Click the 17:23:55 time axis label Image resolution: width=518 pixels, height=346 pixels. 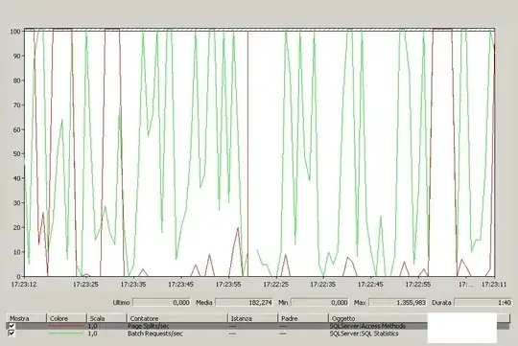228,285
